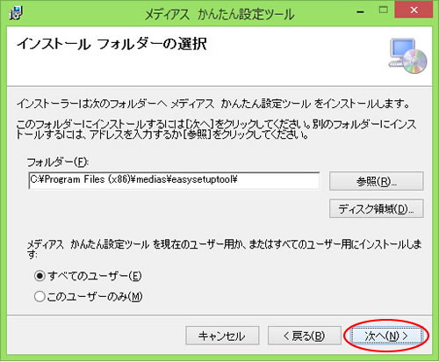Proceed with the 次へ(N) > button
The height and width of the screenshot is (362, 439).
(x=386, y=336)
